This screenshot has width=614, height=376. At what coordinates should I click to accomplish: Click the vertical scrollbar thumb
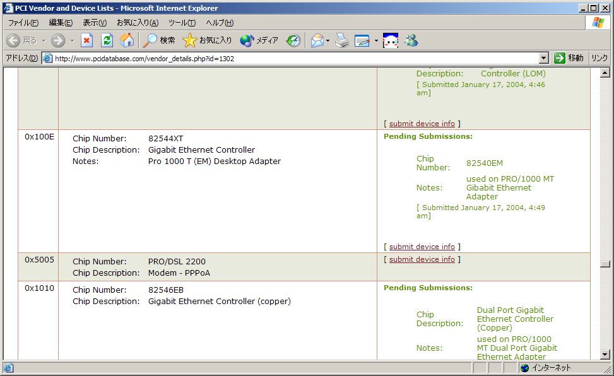[605, 264]
